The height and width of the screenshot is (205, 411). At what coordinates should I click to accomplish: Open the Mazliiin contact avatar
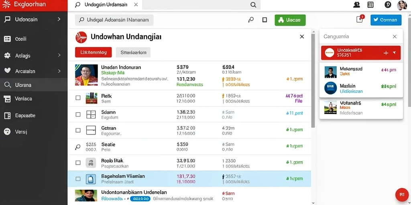point(331,88)
